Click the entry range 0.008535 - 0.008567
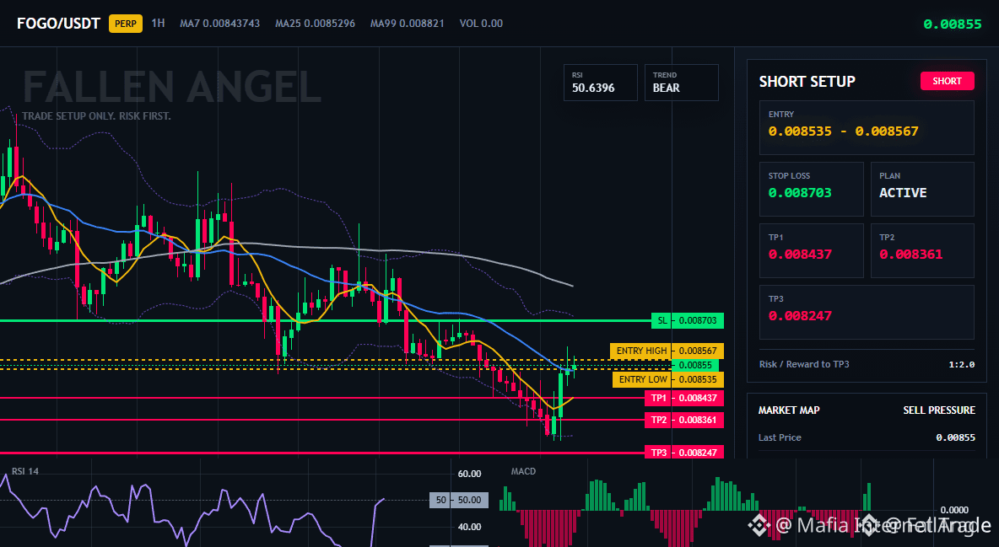 tap(843, 131)
